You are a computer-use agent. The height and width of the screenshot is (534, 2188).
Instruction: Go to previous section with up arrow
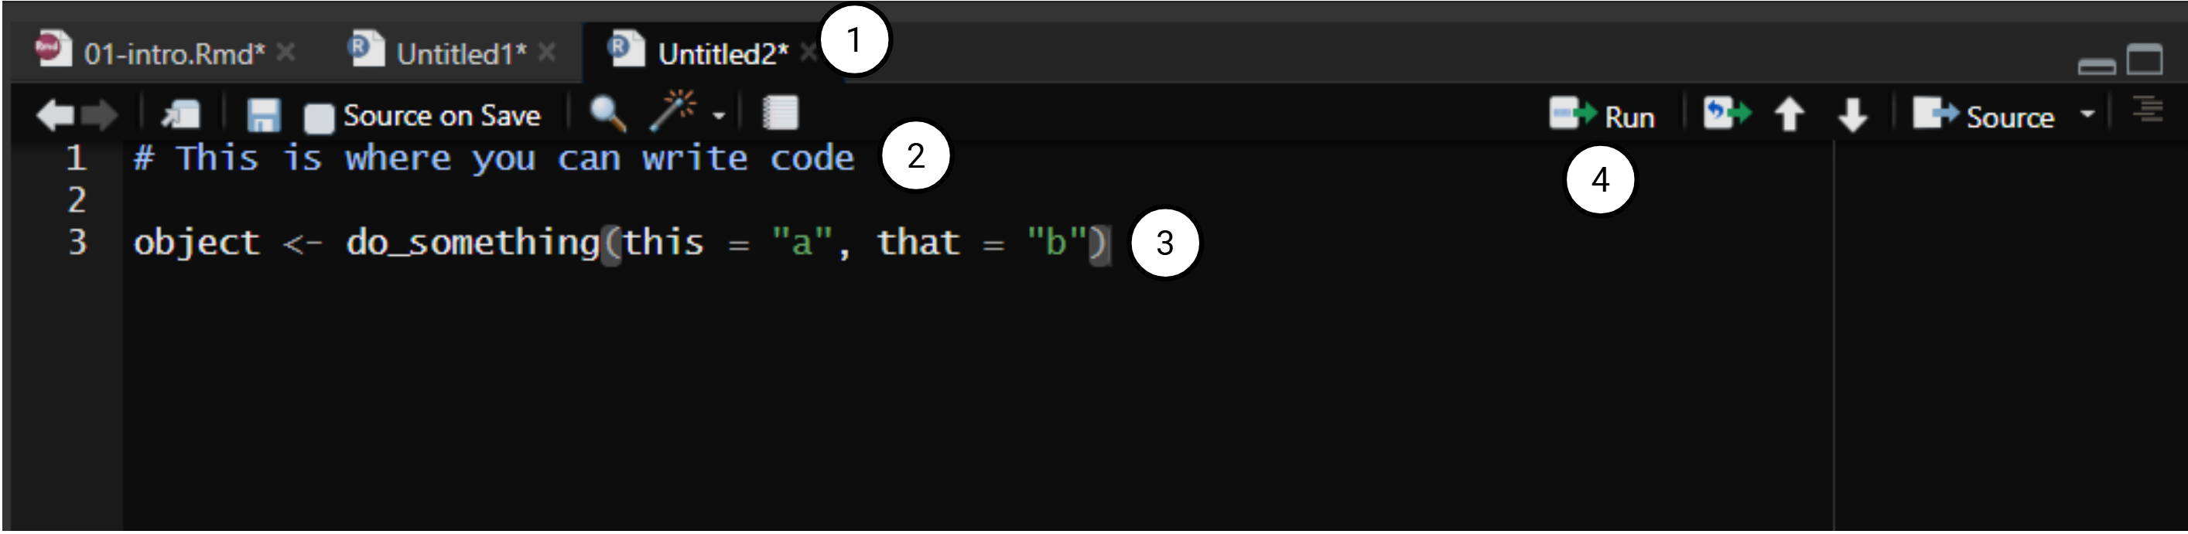tap(1790, 114)
